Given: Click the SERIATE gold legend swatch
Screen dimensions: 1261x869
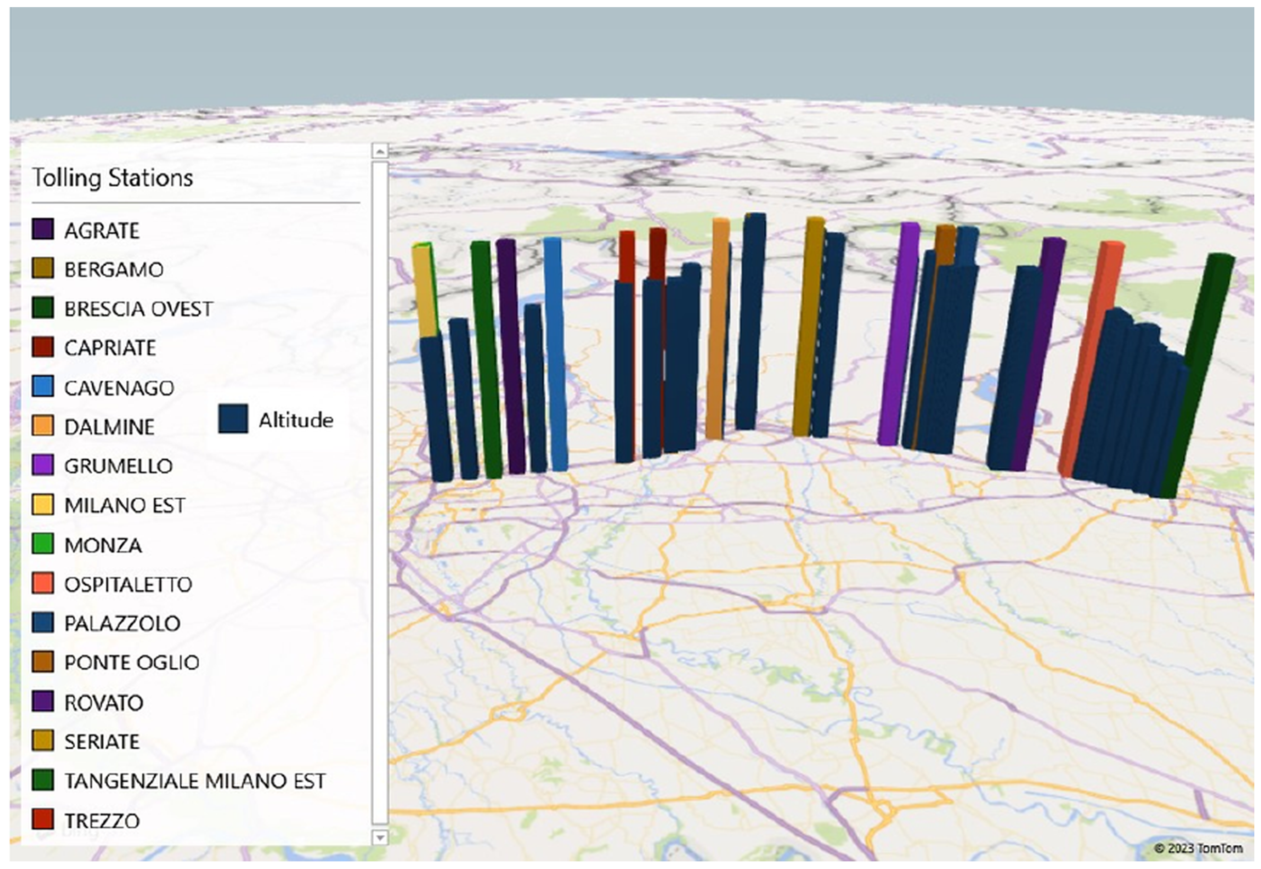Looking at the screenshot, I should pyautogui.click(x=43, y=741).
